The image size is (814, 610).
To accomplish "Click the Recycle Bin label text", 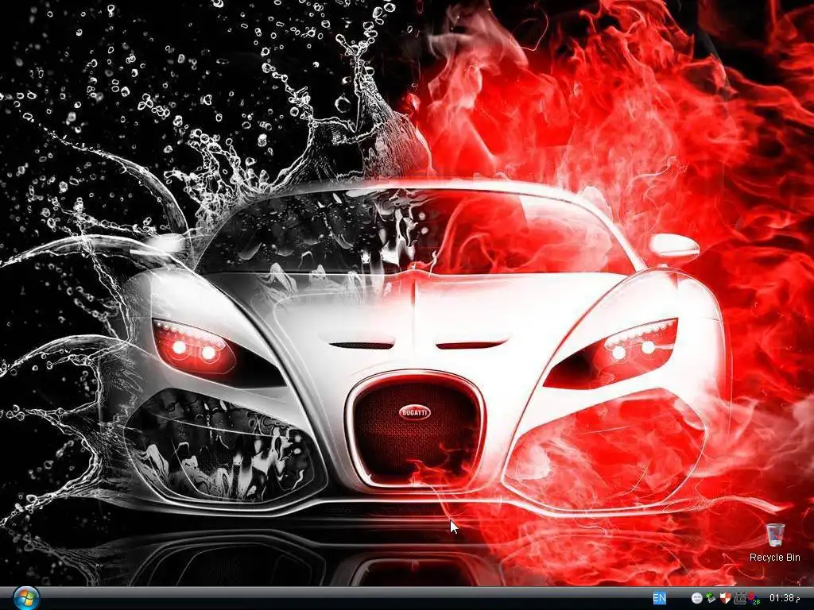I will coord(774,557).
